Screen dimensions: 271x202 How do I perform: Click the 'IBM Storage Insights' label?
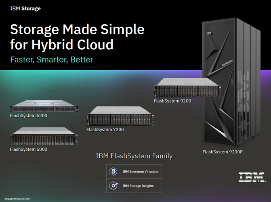[x=138, y=186]
